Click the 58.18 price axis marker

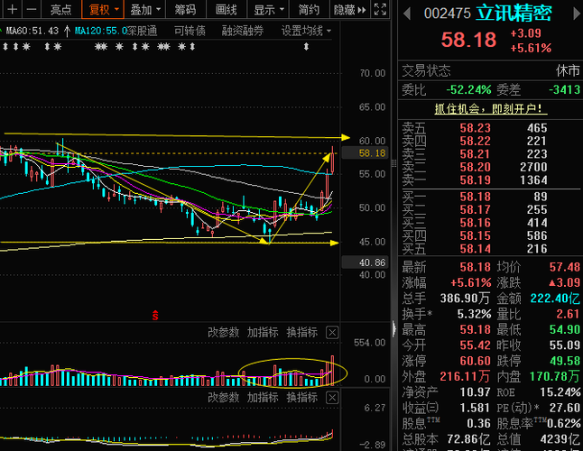click(365, 153)
